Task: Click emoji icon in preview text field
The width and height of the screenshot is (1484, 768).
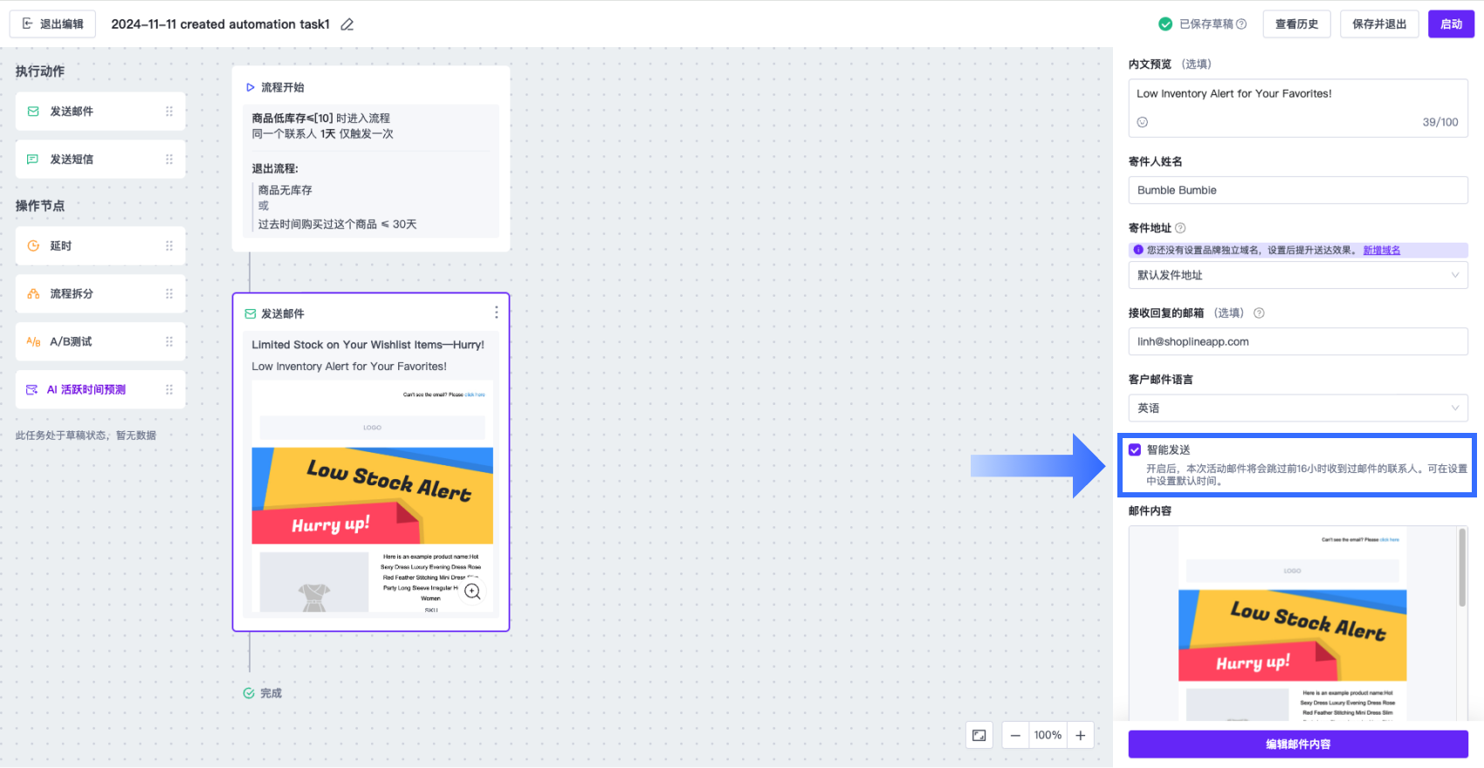Action: (1143, 122)
